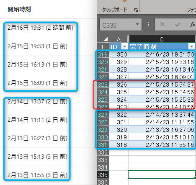Click the 完了時刻 header cell
The width and height of the screenshot is (196, 185).
coord(162,46)
